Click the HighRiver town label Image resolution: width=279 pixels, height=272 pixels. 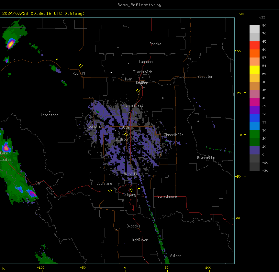click(139, 240)
